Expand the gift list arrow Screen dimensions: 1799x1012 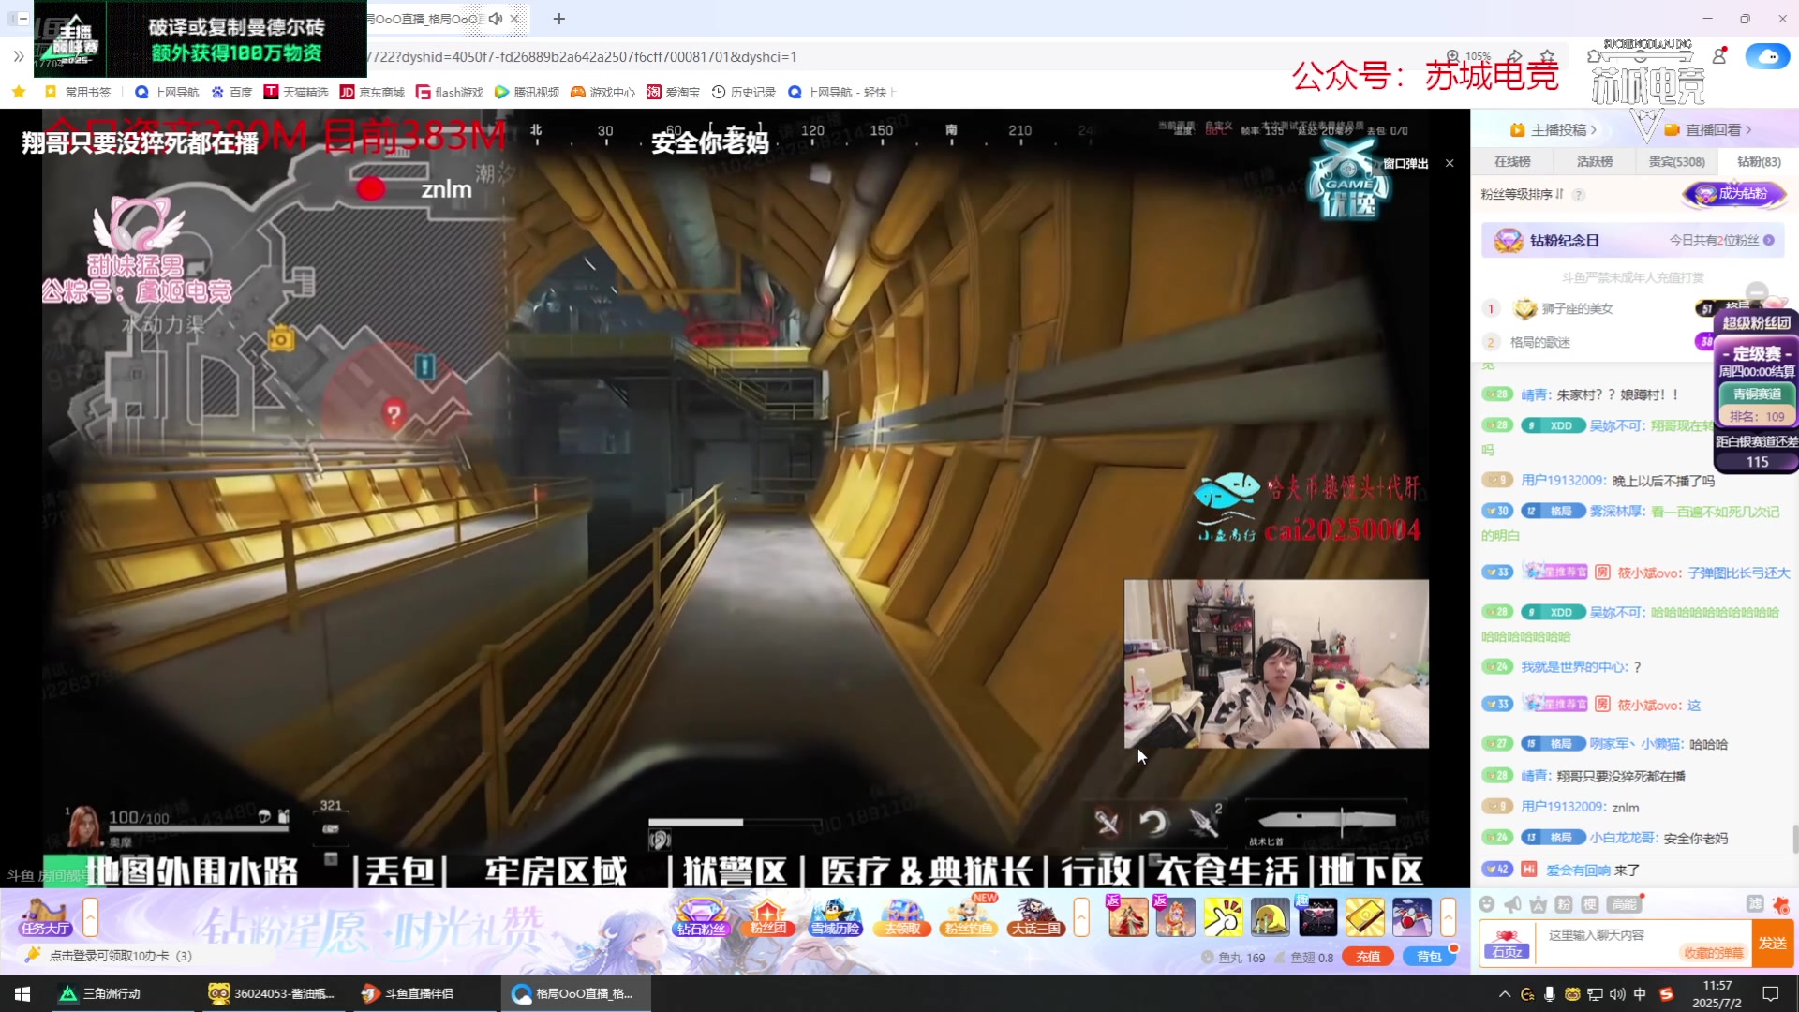[1449, 917]
